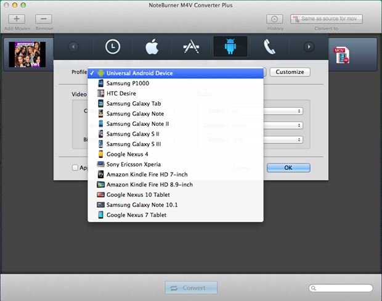
Task: Click the search magnifier icon
Action: (x=314, y=288)
